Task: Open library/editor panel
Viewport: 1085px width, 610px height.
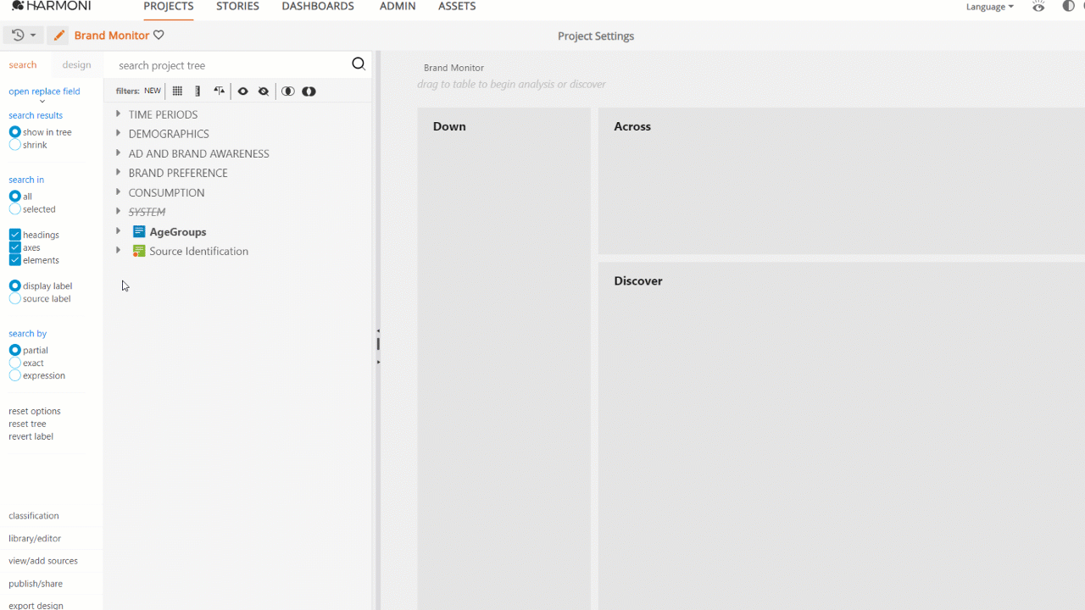Action: 35,538
